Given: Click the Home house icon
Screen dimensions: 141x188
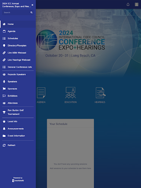Looking at the screenshot, I should [4, 24].
